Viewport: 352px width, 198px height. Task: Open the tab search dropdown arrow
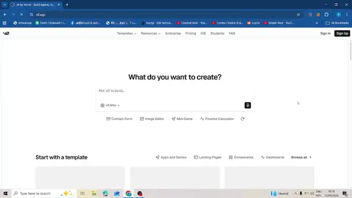pos(4,5)
